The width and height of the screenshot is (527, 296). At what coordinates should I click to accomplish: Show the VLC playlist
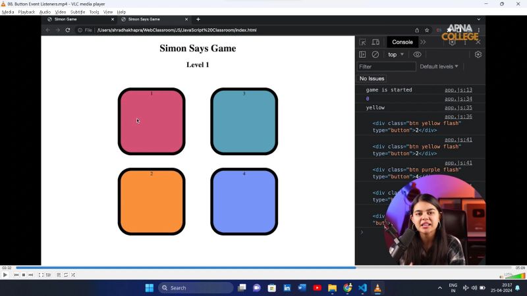[x=58, y=275]
